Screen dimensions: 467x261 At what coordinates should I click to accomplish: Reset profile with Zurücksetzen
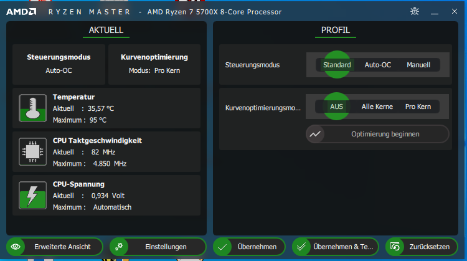click(x=422, y=247)
